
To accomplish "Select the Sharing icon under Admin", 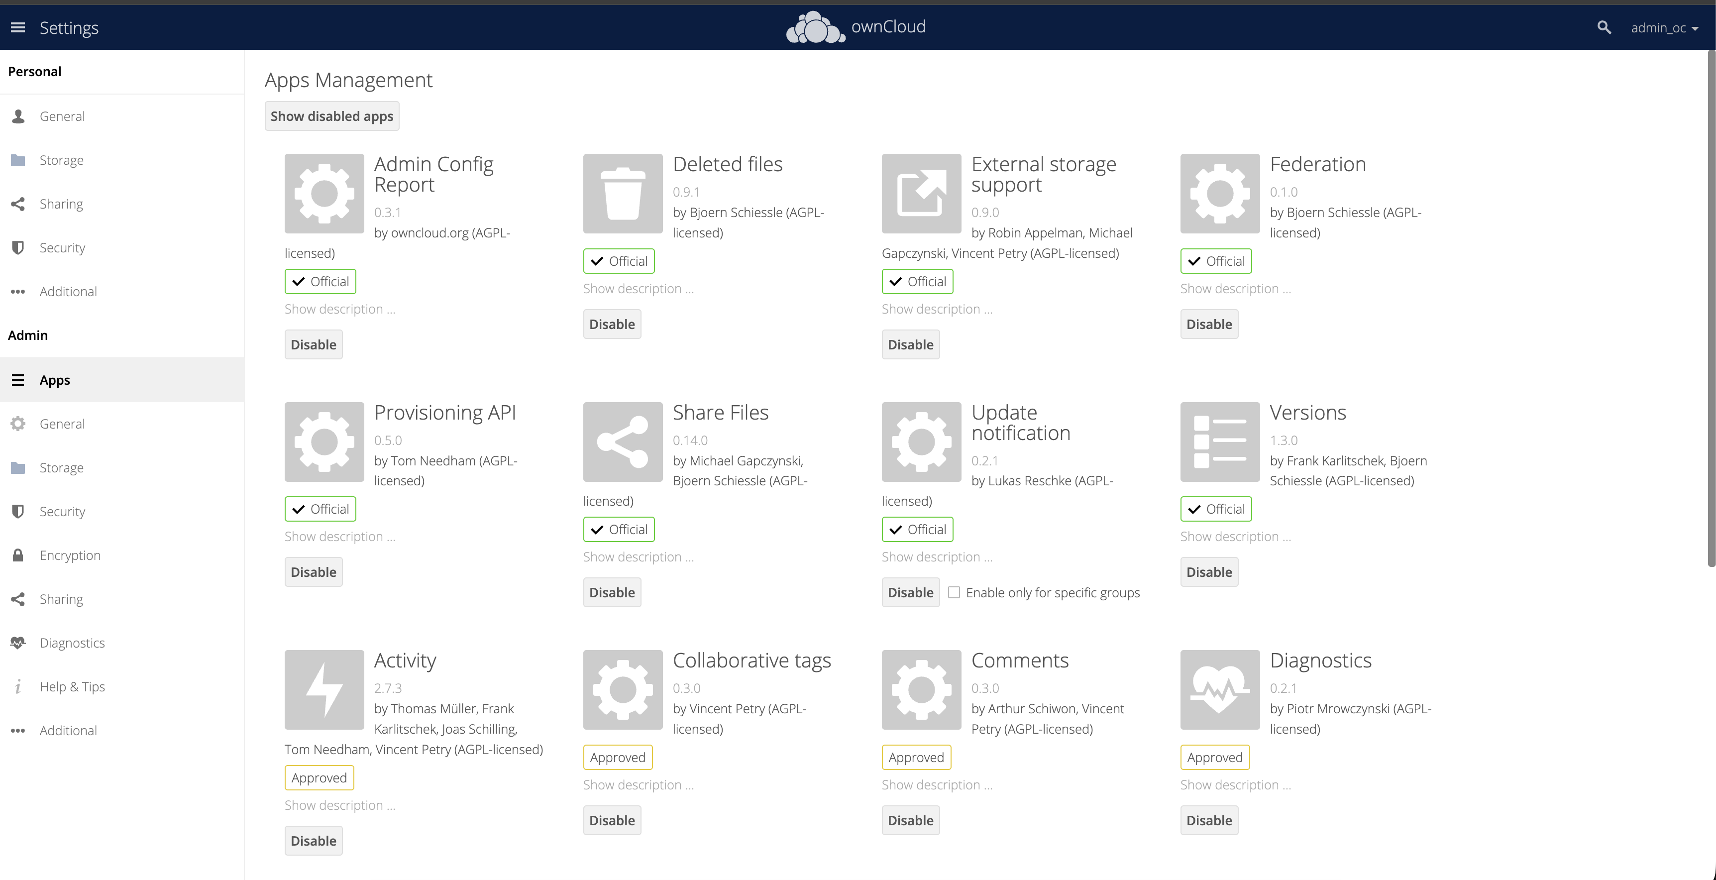I will pyautogui.click(x=17, y=599).
